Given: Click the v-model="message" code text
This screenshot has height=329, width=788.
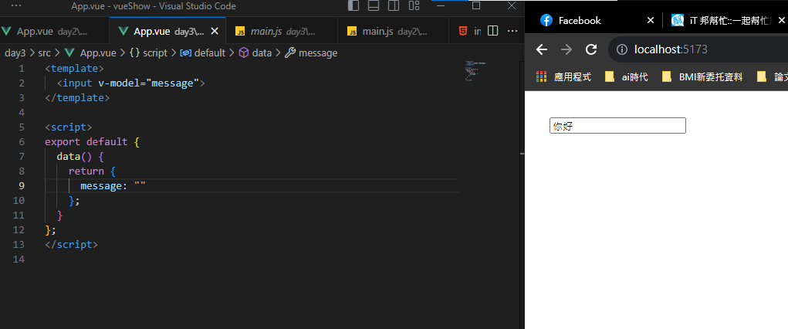Looking at the screenshot, I should coord(149,83).
